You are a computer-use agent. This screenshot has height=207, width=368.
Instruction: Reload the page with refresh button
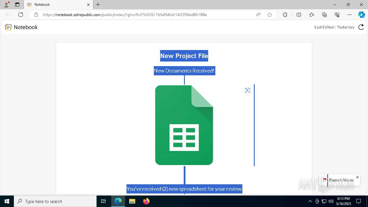click(21, 15)
